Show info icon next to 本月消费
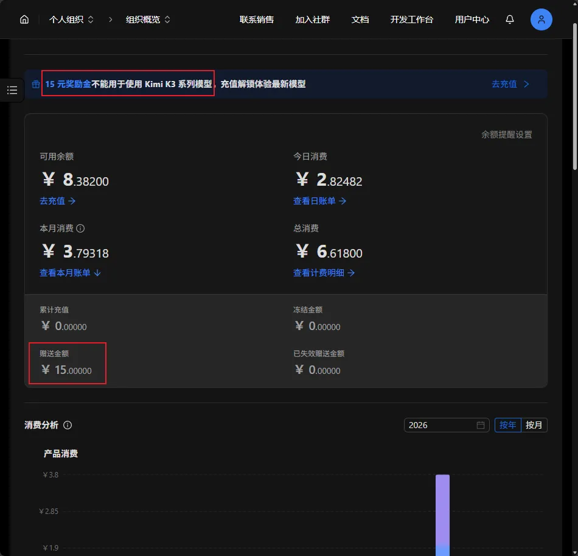The image size is (578, 556). click(x=80, y=228)
